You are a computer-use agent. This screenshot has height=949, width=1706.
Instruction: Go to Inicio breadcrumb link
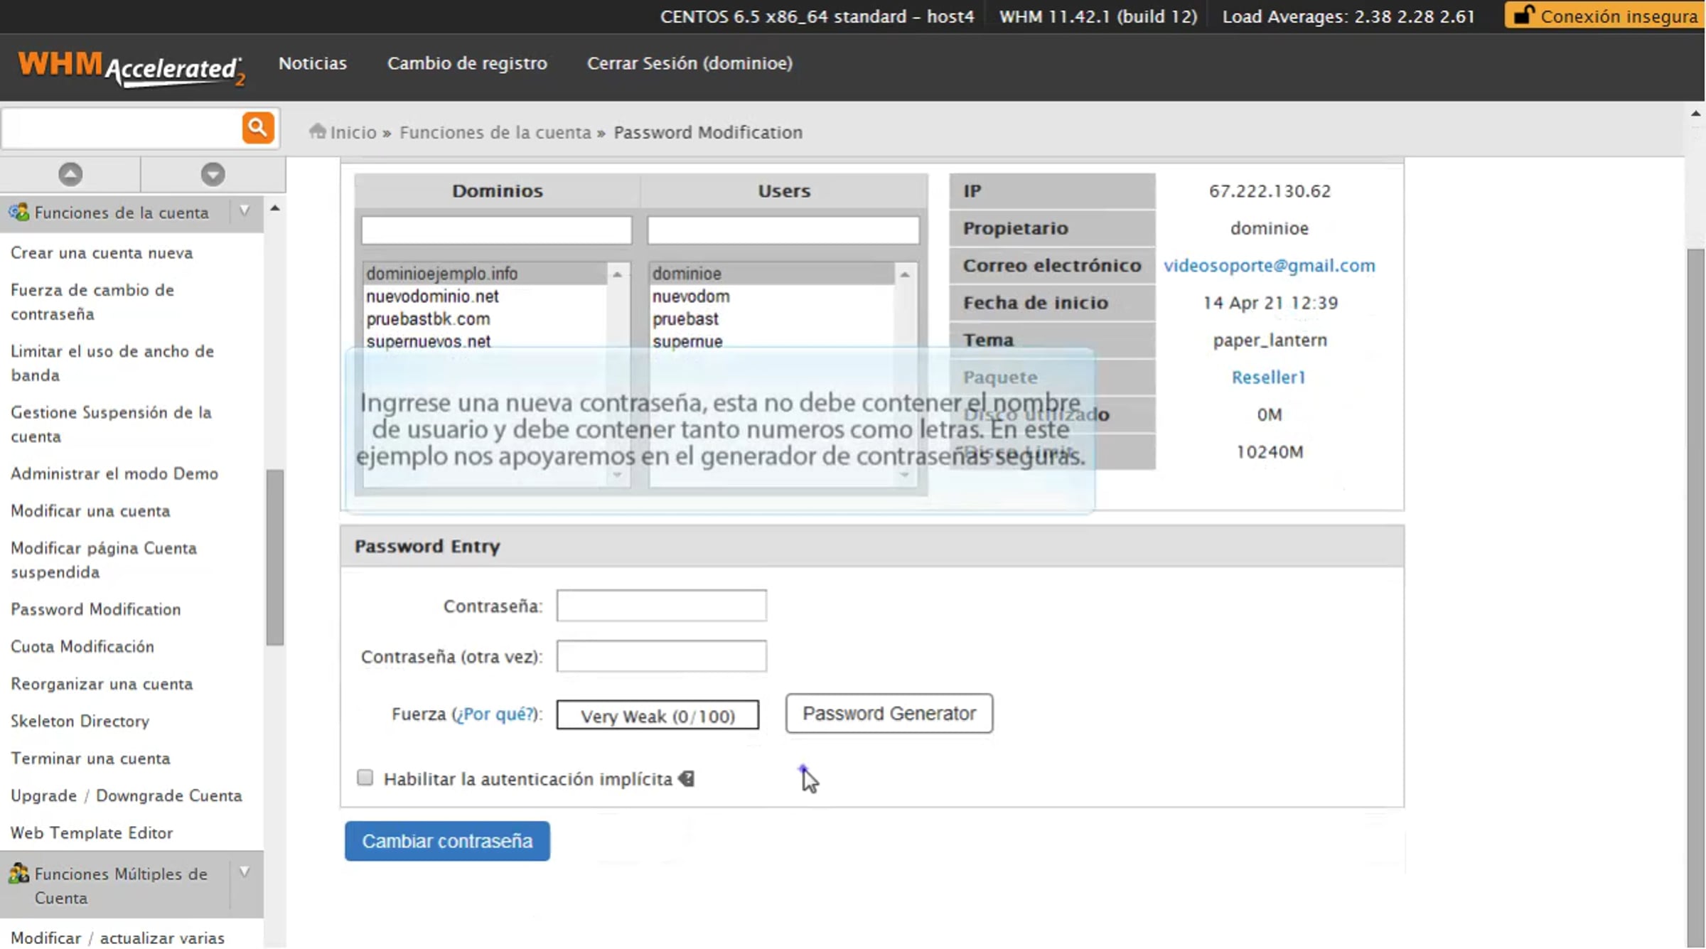tap(353, 132)
